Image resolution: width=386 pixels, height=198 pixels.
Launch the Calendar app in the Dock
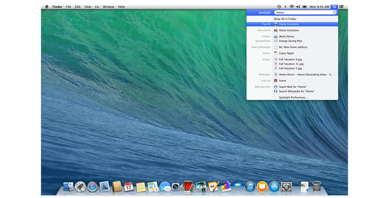click(x=129, y=187)
